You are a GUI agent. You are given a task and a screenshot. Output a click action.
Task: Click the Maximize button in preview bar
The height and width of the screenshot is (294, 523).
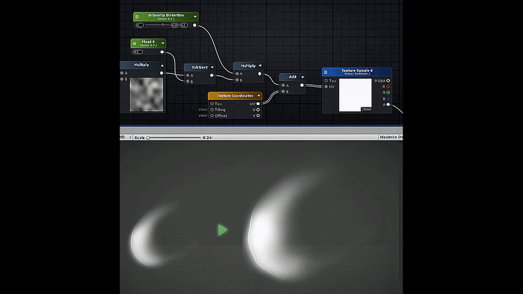[391, 138]
